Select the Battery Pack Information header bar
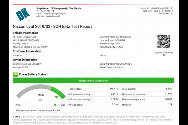The image size is (188, 125). coord(94,80)
